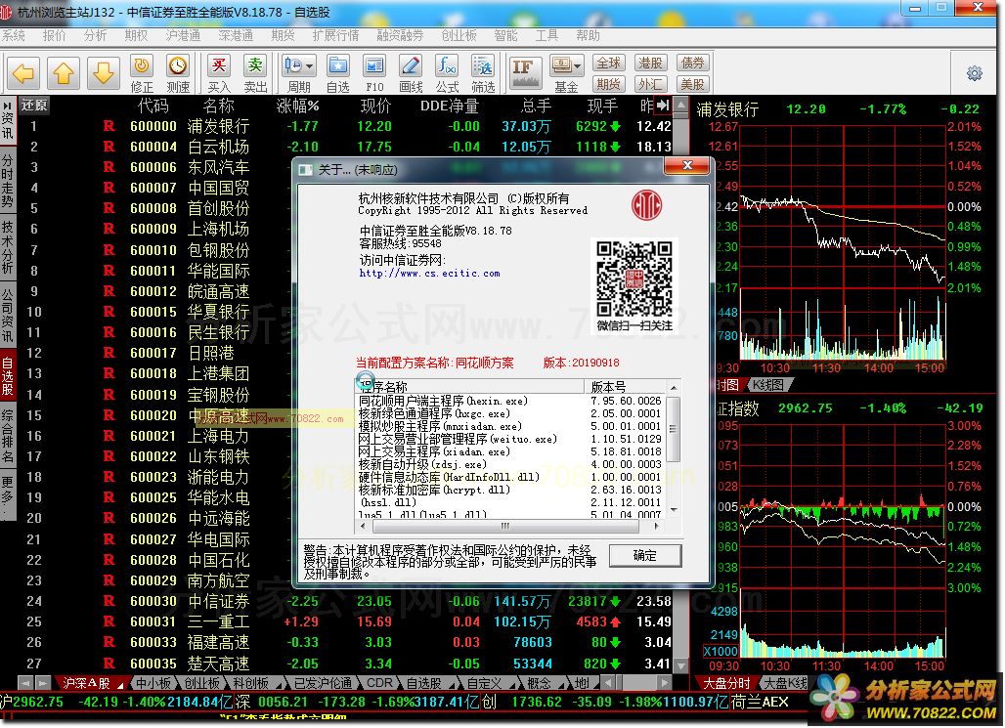This screenshot has height=728, width=1005.
Task: Switch to the 科创板 tab
Action: coord(250,684)
